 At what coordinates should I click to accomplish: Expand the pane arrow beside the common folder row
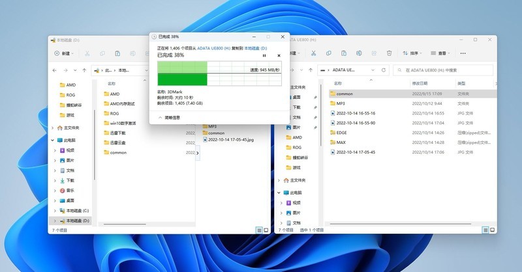click(x=198, y=153)
